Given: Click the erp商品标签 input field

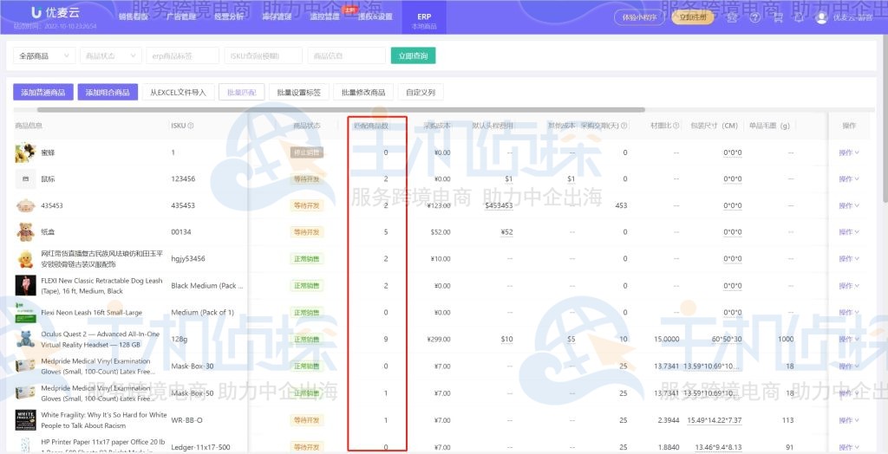Looking at the screenshot, I should (182, 55).
